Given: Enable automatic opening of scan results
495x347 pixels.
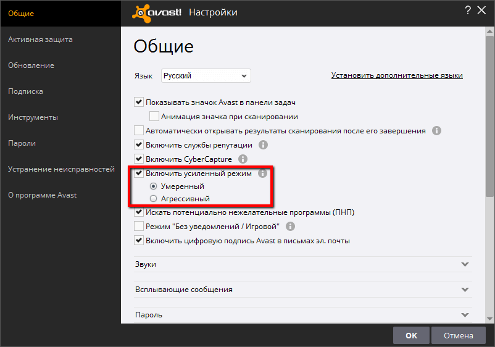Looking at the screenshot, I should click(139, 130).
